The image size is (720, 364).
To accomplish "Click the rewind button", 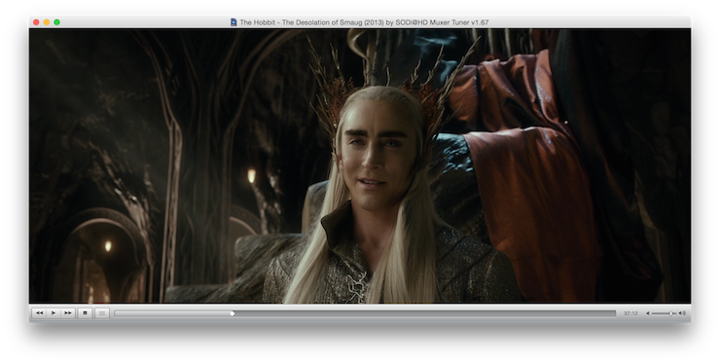I will coord(39,313).
